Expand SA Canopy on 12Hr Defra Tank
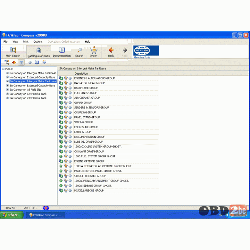Screen dimensions: 250x250 point(7,94)
